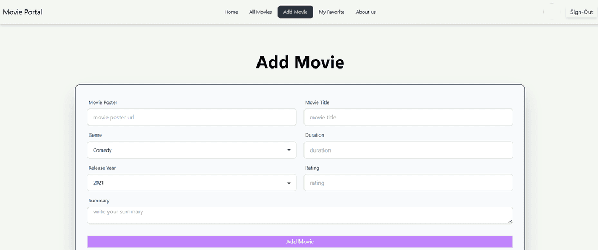
Task: Open the Genre dropdown showing Comedy
Action: (x=192, y=150)
